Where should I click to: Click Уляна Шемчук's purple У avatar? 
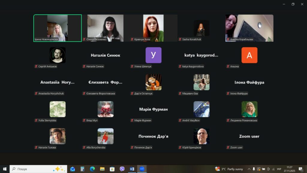pyautogui.click(x=153, y=55)
